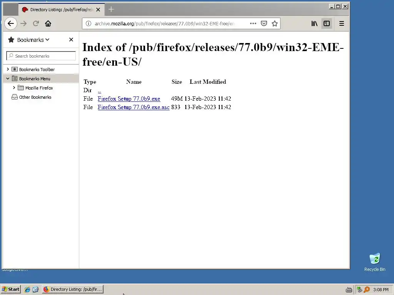Image resolution: width=394 pixels, height=295 pixels.
Task: Open a new tab with plus button
Action: (111, 10)
